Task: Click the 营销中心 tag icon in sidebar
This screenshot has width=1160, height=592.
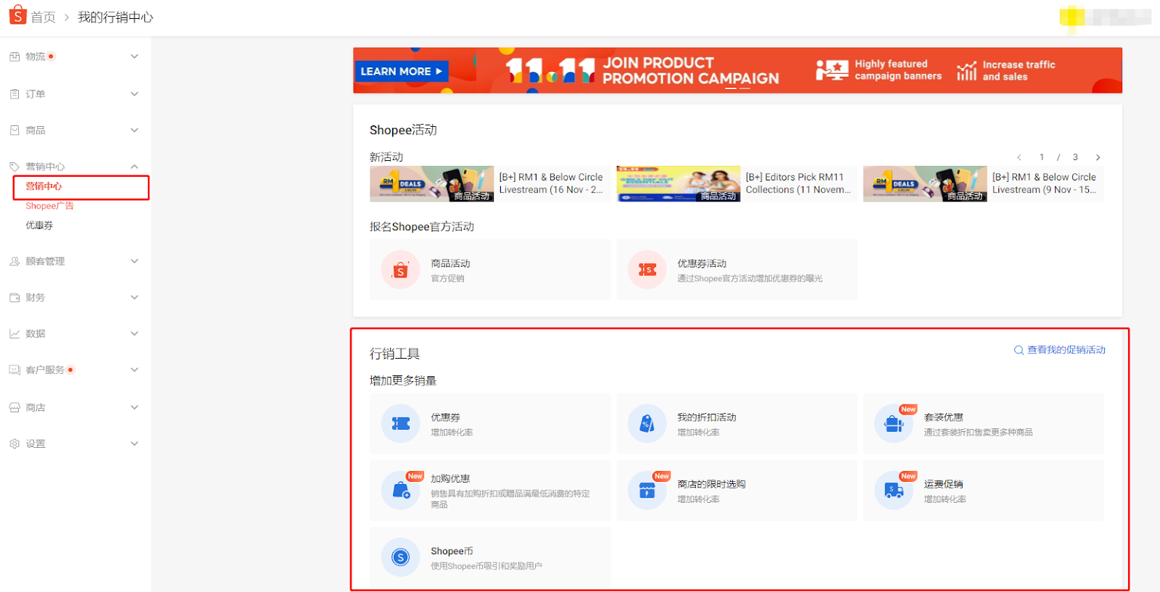Action: [x=14, y=167]
